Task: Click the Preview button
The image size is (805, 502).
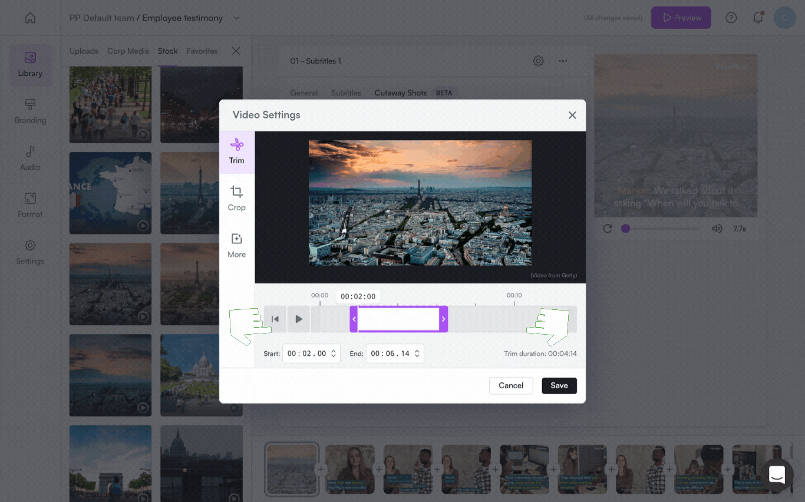Action: click(681, 18)
